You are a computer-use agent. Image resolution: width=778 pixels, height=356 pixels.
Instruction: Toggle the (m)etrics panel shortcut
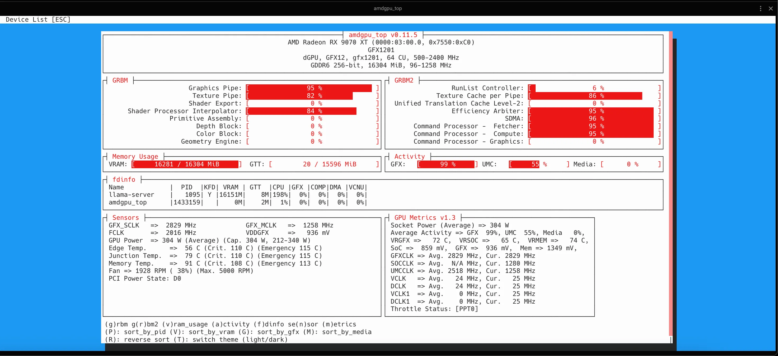pyautogui.click(x=339, y=324)
